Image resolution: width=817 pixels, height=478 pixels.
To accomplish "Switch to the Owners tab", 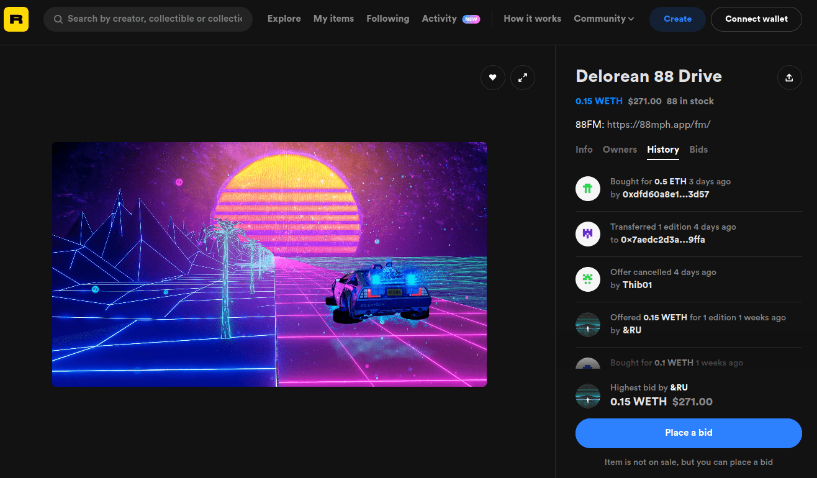I will [620, 150].
